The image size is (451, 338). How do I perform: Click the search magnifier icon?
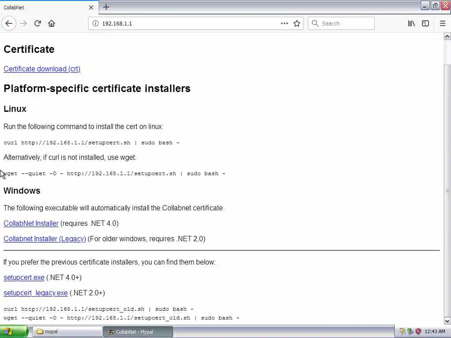coord(315,23)
